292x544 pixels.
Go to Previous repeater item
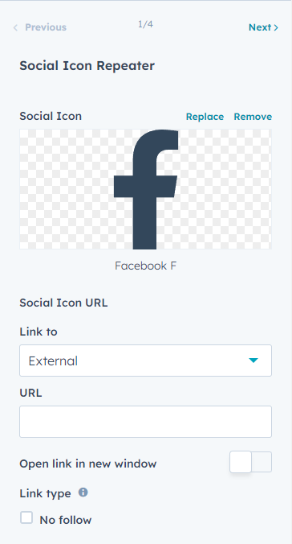39,27
